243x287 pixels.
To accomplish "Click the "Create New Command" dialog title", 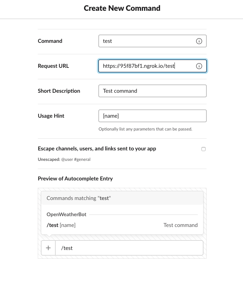I will [x=122, y=8].
